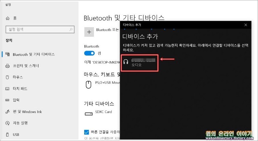Viewport: 258px width, 141px height.
Task: Click the pen icon in sidebar
Action: pyautogui.click(x=7, y=112)
